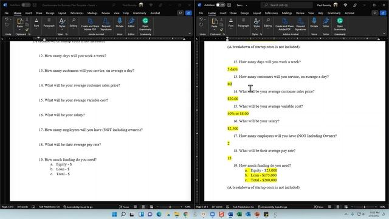Screen dimensions: 389x219
Task: Click Comments button in right window
Action: [x=375, y=13]
